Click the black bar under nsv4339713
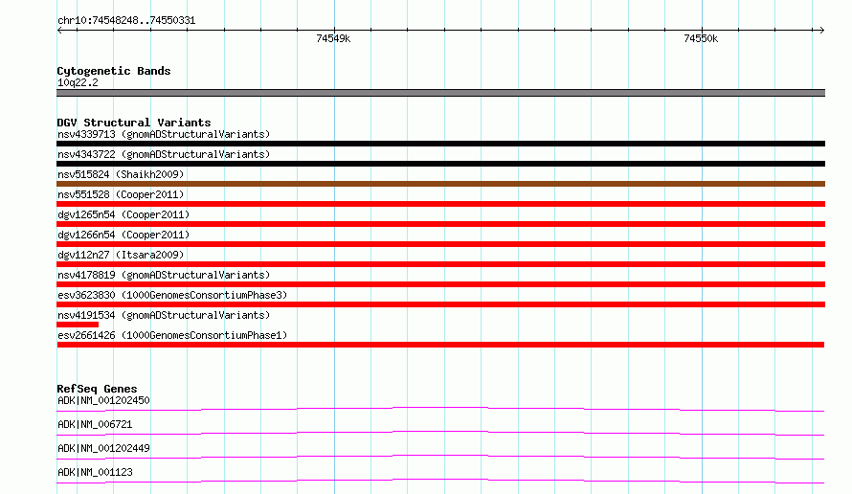The width and height of the screenshot is (852, 494). [440, 144]
